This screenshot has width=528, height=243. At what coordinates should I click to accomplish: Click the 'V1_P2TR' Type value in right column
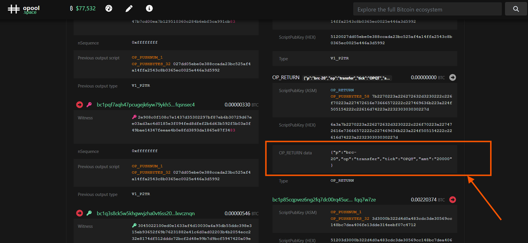coord(340,58)
